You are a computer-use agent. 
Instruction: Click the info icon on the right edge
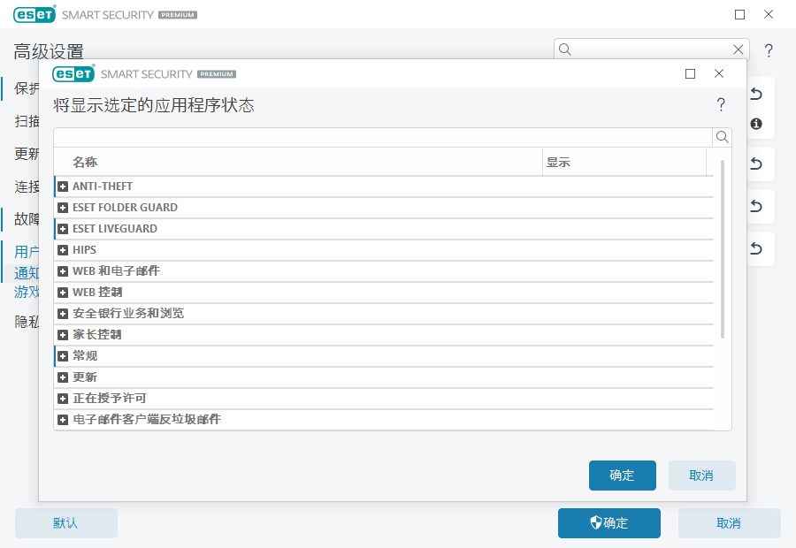[x=756, y=124]
